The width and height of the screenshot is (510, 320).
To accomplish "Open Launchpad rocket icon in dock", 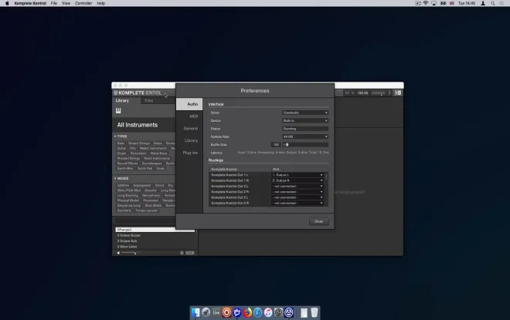I will tap(206, 312).
